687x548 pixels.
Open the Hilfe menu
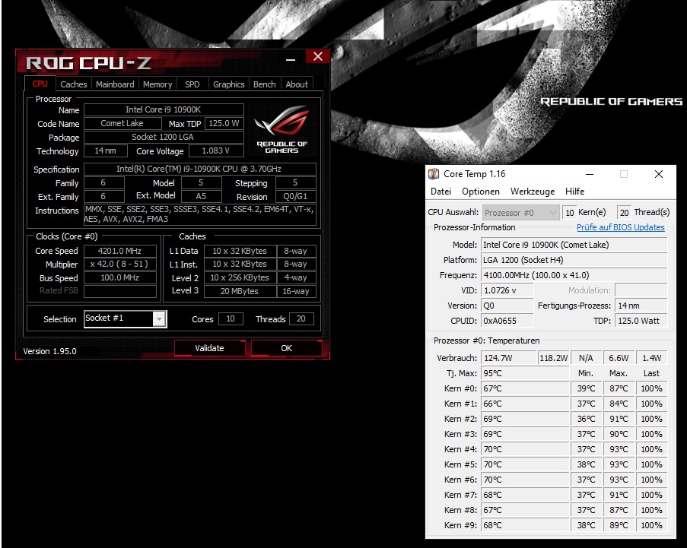tap(574, 192)
